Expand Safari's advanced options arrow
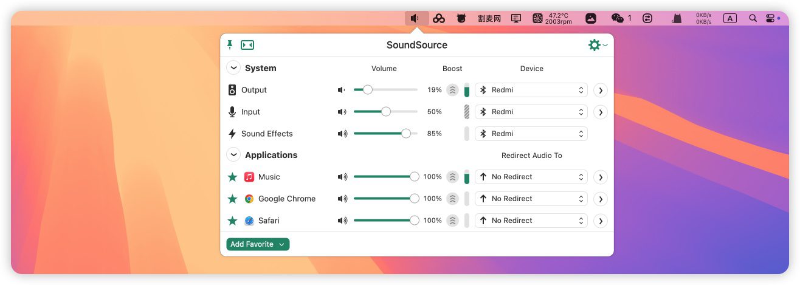The width and height of the screenshot is (800, 285). click(x=601, y=221)
